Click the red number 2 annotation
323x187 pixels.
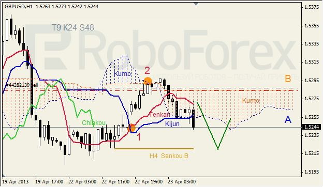(147, 71)
